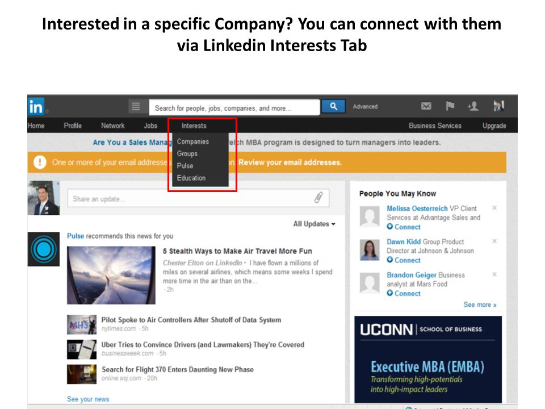Click the Pulse recommends link
545x409 pixels.
(76, 236)
